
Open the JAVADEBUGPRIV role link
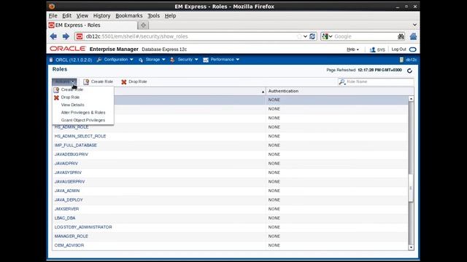coord(72,154)
